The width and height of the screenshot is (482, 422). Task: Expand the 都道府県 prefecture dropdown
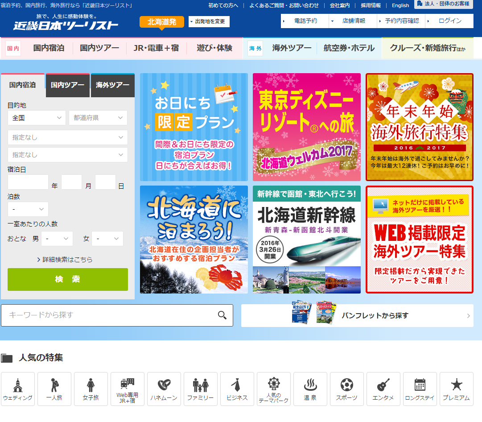pos(98,118)
